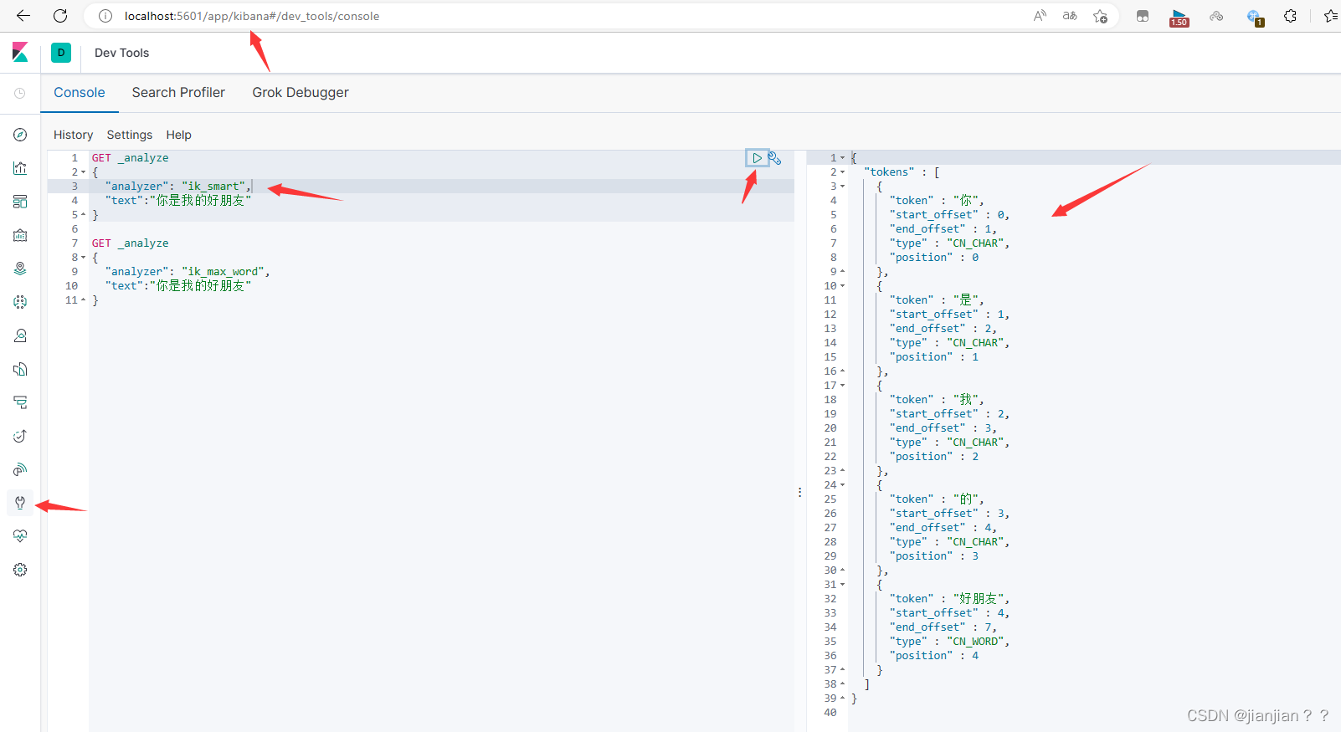Click the Kibana logo home icon
Viewport: 1341px width, 732px height.
click(20, 52)
